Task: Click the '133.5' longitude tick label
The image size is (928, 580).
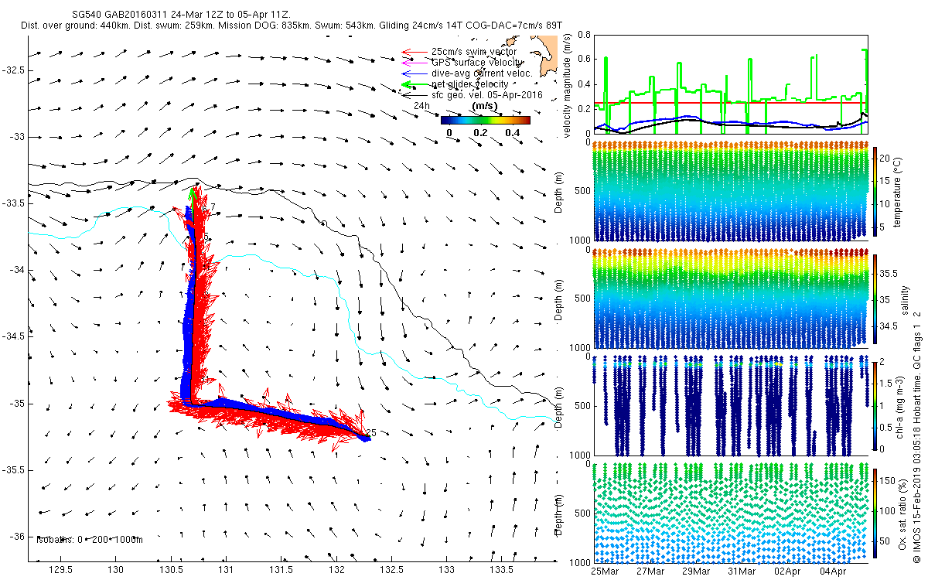Action: [x=501, y=571]
